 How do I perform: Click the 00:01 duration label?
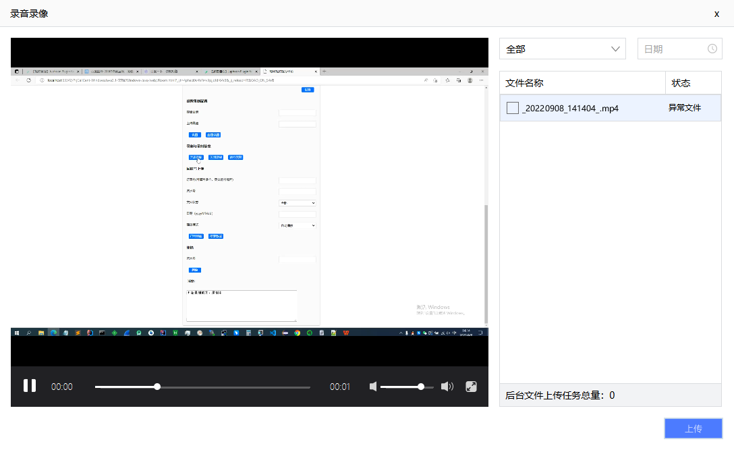click(x=340, y=387)
